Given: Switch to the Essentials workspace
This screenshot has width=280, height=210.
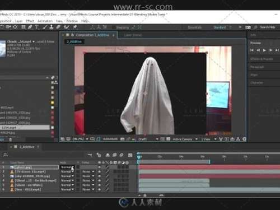Looking at the screenshot, I should click(x=195, y=27).
